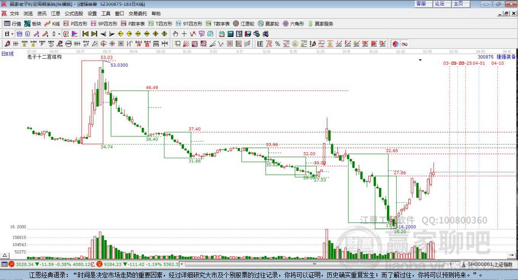Image resolution: width=518 pixels, height=280 pixels.
Task: Click the 53.0300 high price label
Action: pos(119,65)
